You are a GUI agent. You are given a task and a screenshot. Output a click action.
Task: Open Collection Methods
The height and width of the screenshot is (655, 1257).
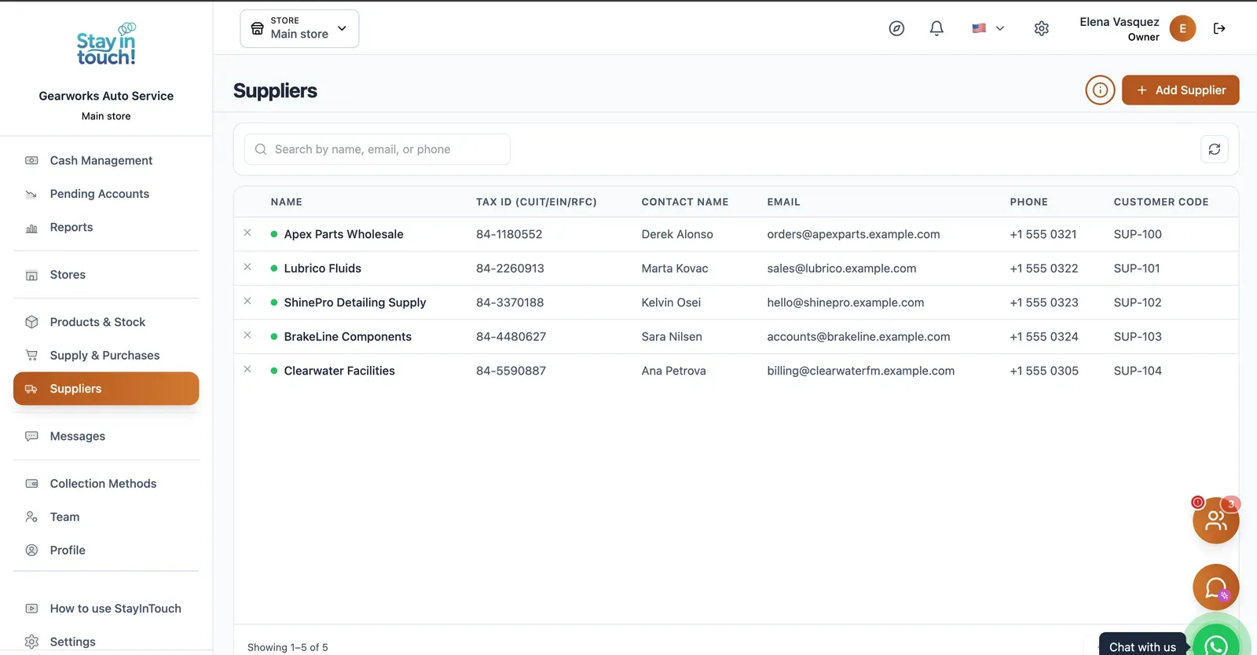pyautogui.click(x=106, y=484)
